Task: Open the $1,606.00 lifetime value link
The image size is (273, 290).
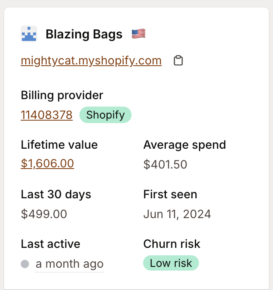Action: [48, 164]
